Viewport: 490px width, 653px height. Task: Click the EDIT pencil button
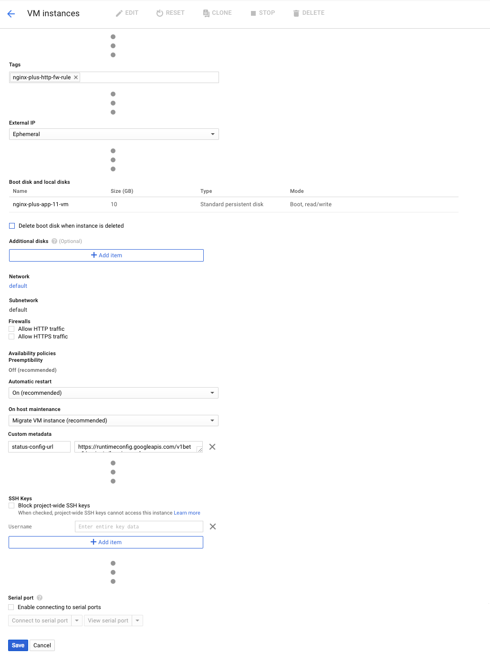pyautogui.click(x=127, y=13)
